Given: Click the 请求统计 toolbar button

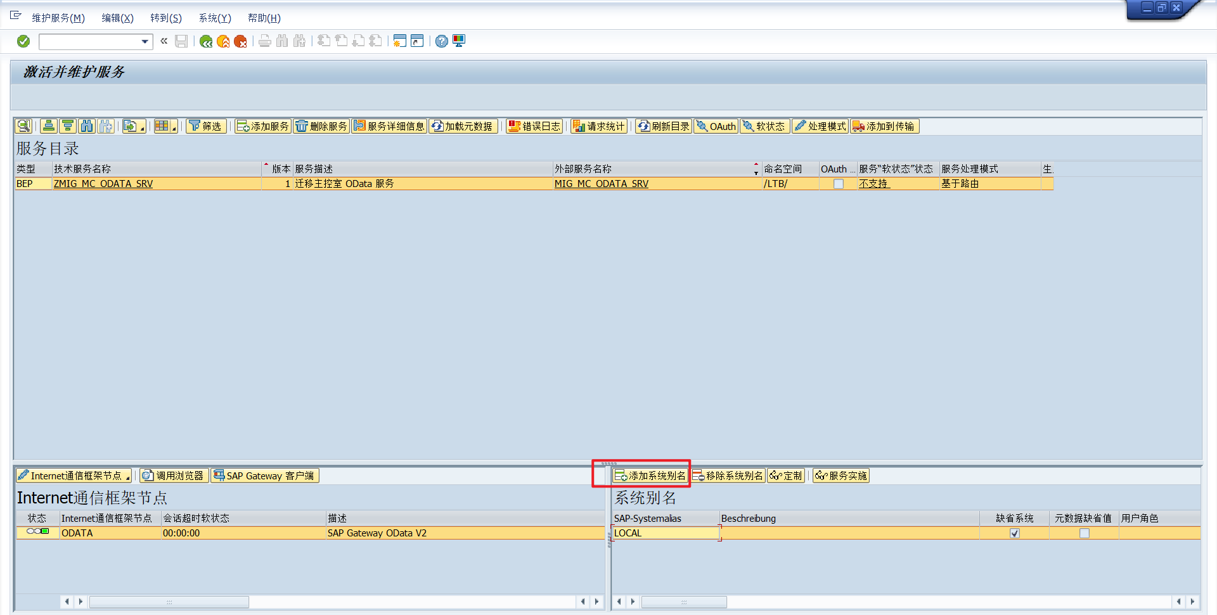Looking at the screenshot, I should point(598,126).
